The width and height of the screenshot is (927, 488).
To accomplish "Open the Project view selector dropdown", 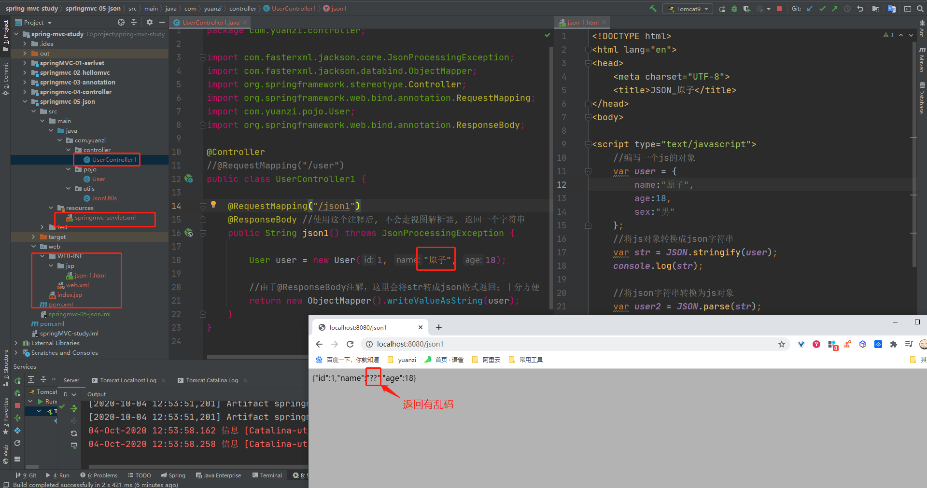I will click(33, 22).
